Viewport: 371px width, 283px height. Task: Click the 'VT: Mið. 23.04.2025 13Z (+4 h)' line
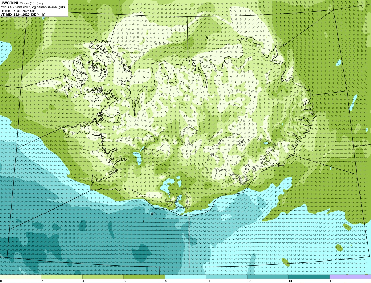pyautogui.click(x=23, y=14)
